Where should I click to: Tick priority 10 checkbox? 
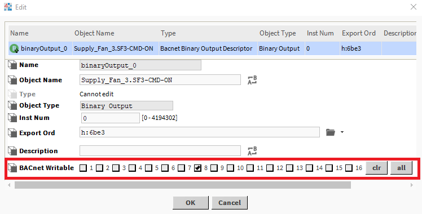pyautogui.click(x=230, y=168)
